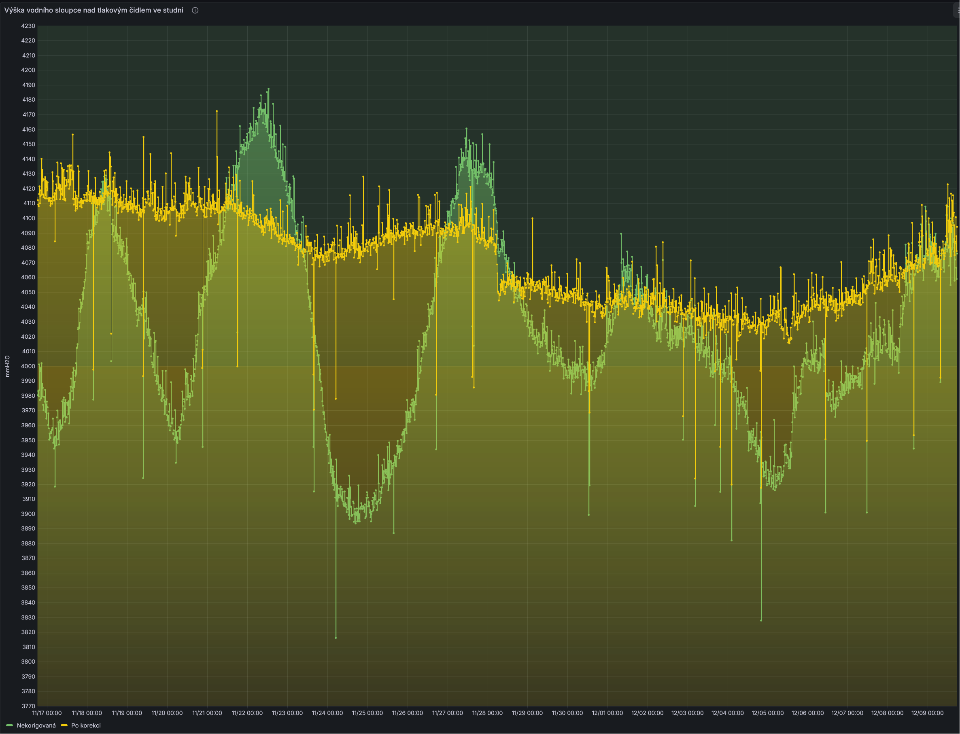Click the 12/01 00:00 x-axis label
This screenshot has height=734, width=960.
[607, 713]
